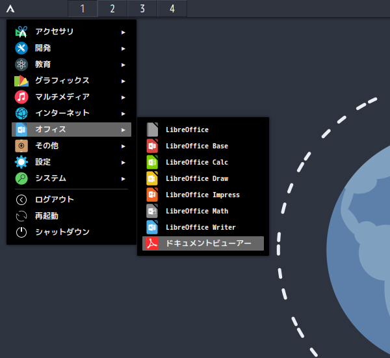Click the ログアウト arrow icon

tap(21, 200)
